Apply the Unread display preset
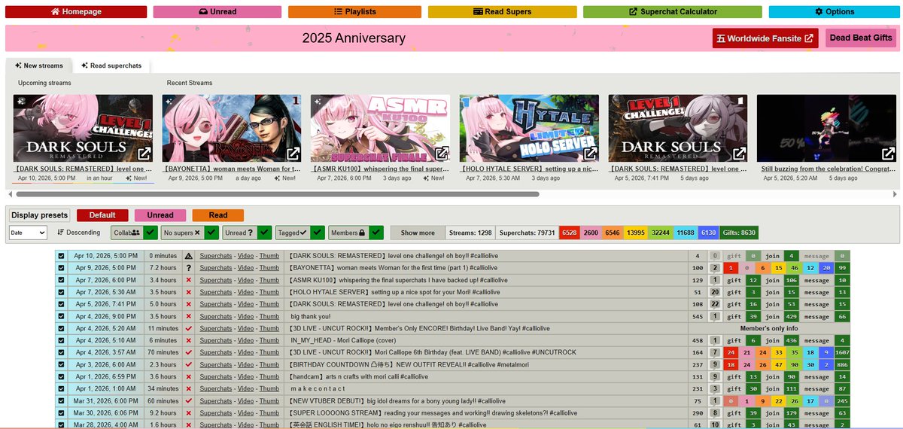Screen dimensions: 903x429 pyautogui.click(x=160, y=214)
